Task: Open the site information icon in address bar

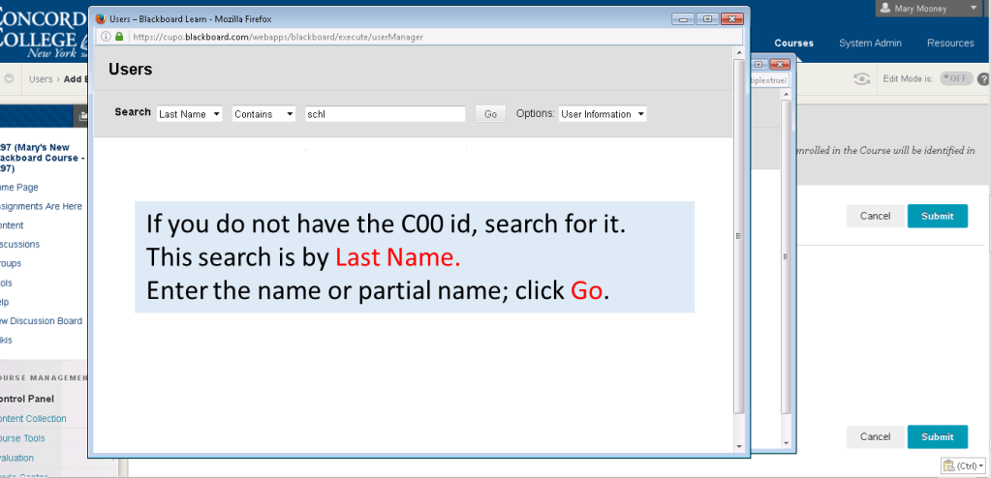Action: pos(106,37)
